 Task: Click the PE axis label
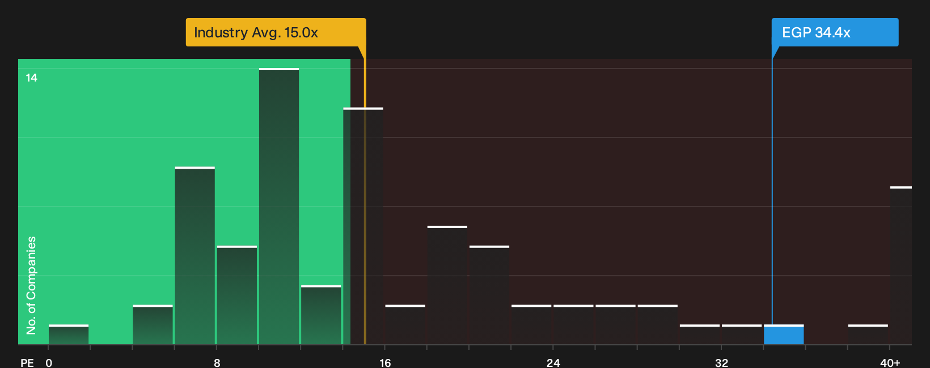pyautogui.click(x=27, y=362)
